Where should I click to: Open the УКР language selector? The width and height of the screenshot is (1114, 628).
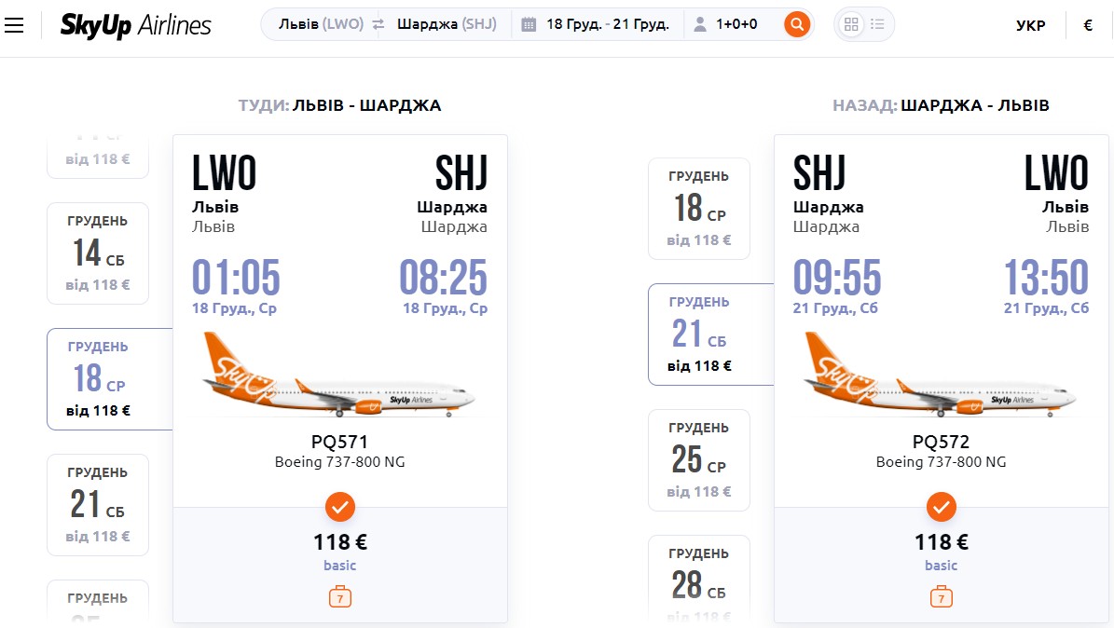point(1031,25)
